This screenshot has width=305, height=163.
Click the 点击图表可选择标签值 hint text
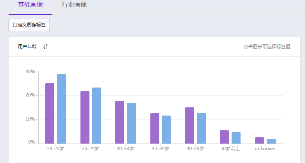tap(267, 47)
